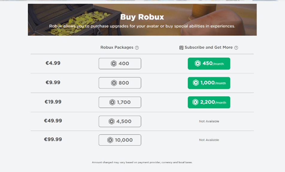Viewport: 285px width, 172px height.
Task: Buy the 4,500 Robux package
Action: 120,121
